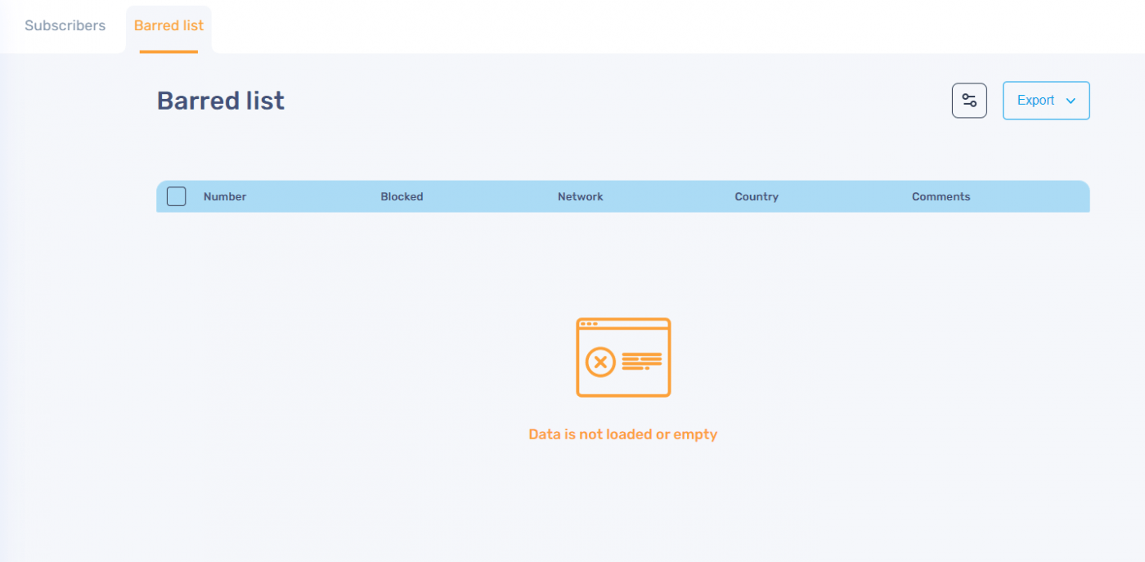The height and width of the screenshot is (562, 1145).
Task: Sort by the Number column header
Action: pos(225,196)
